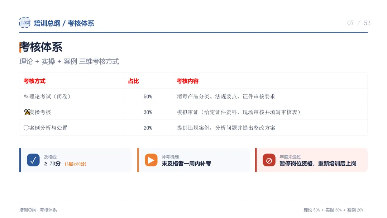This screenshot has height=218, width=387.
Task: Click the footer text 培训总纲 · 考核体系
Action: pos(38,210)
